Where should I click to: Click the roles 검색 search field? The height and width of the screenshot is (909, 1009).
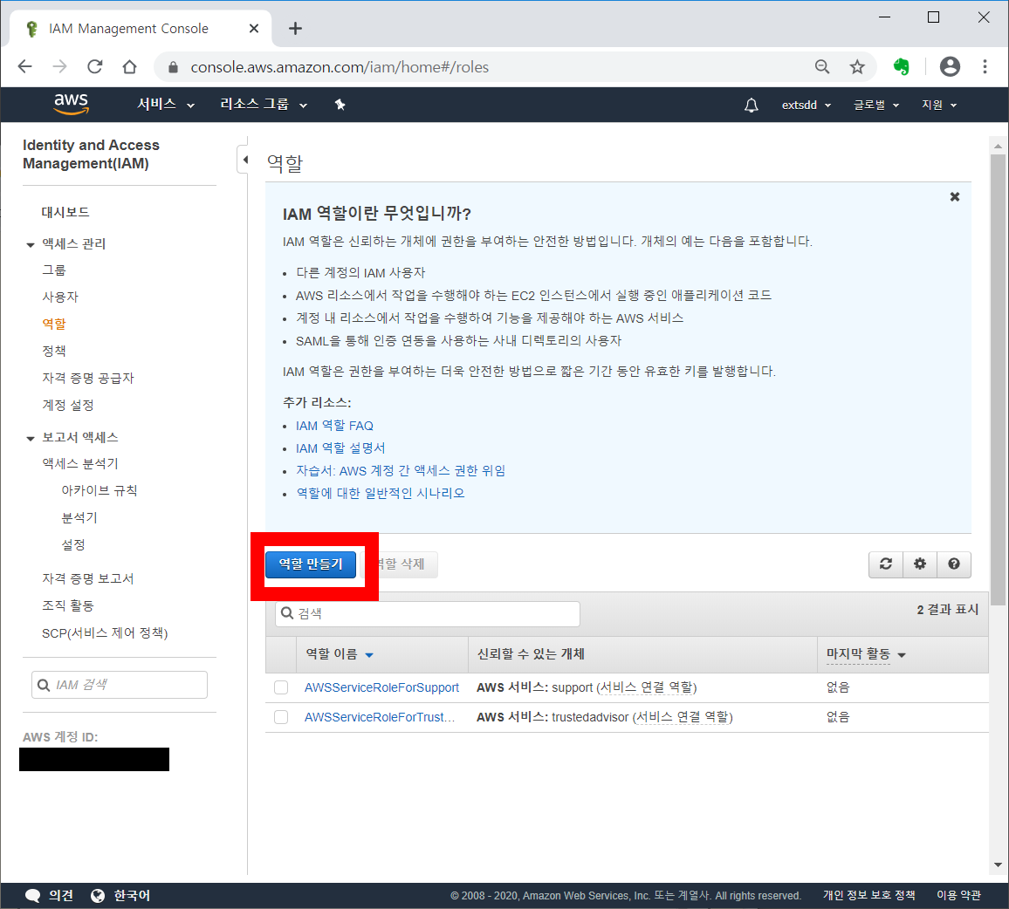[428, 614]
